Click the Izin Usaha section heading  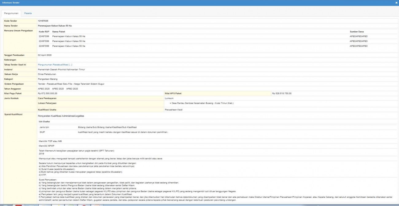click(44, 122)
